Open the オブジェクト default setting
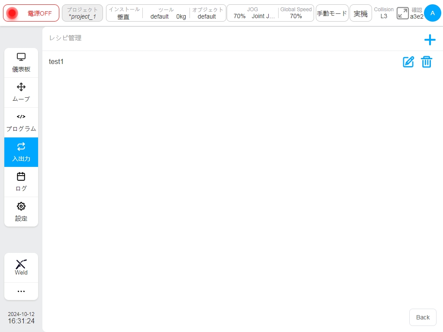Image resolution: width=443 pixels, height=332 pixels. tap(208, 13)
